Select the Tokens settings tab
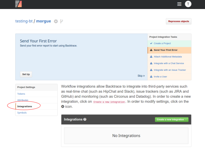Screen dimensions: 205x151 [x=21, y=94]
